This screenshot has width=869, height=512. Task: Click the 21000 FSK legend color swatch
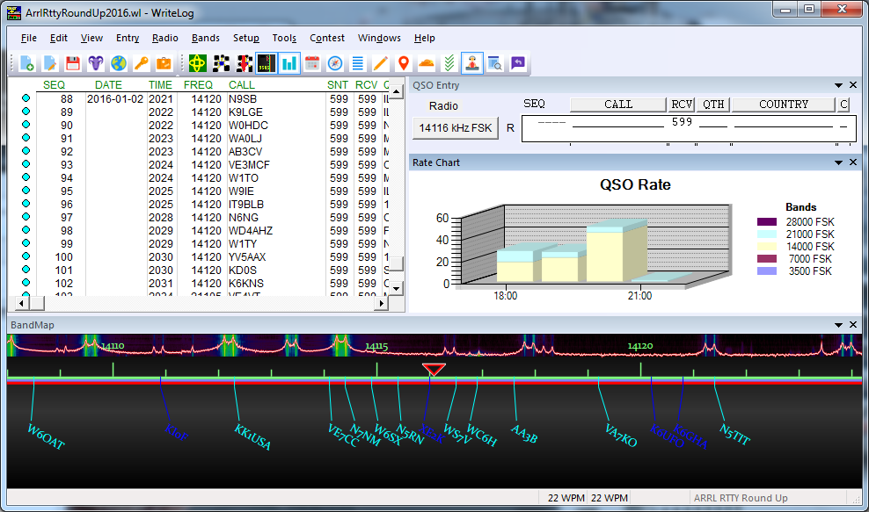pyautogui.click(x=767, y=234)
